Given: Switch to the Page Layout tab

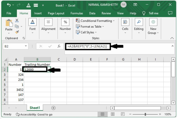Looking at the screenshot, I should click(x=56, y=13).
